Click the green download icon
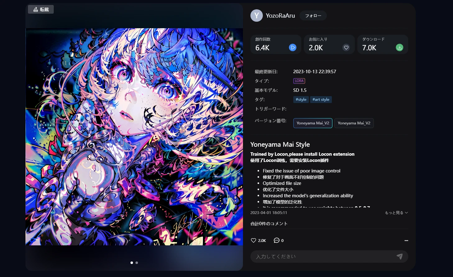This screenshot has width=453, height=277. point(400,47)
